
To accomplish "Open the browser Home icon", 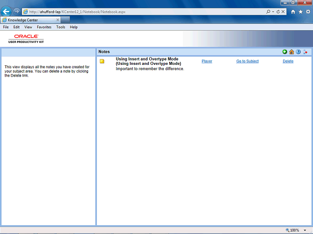I will [293, 12].
